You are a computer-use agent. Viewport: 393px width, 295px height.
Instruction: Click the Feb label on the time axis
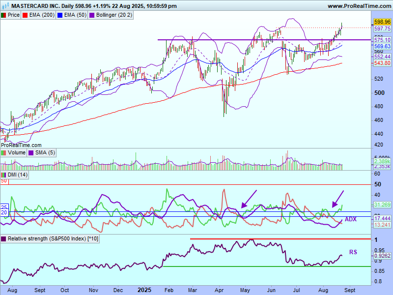pyautogui.click(x=169, y=291)
